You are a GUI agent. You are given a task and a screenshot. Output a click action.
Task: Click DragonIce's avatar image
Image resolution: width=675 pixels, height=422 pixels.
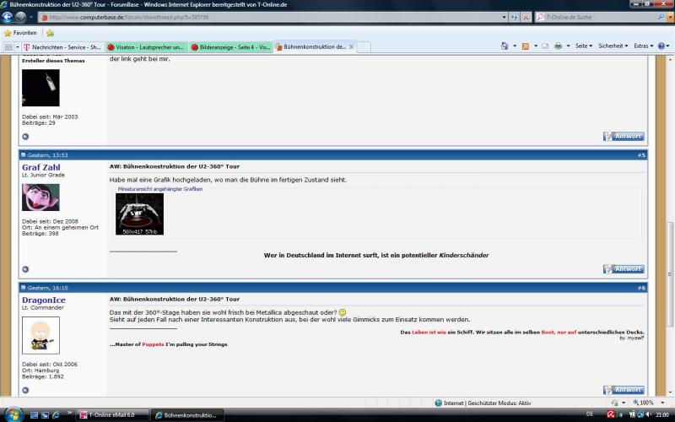click(40, 335)
